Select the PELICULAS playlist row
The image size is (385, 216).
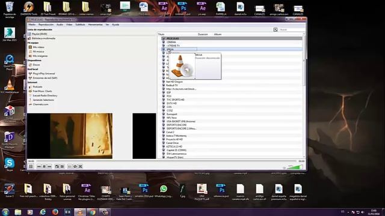[x=232, y=38]
